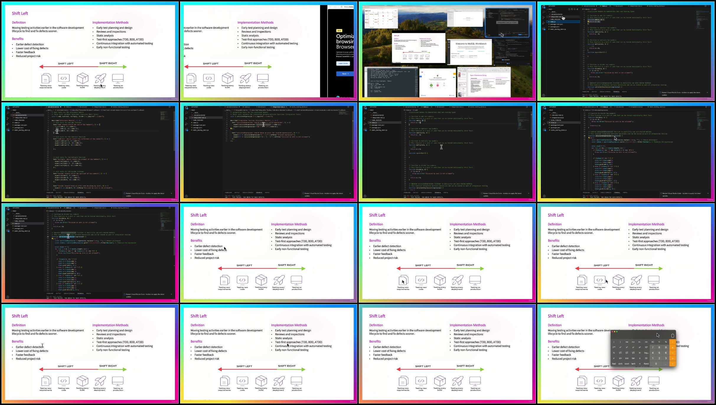The height and width of the screenshot is (405, 716).
Task: Click the browser address bar showing https://www
Action: (x=346, y=7)
